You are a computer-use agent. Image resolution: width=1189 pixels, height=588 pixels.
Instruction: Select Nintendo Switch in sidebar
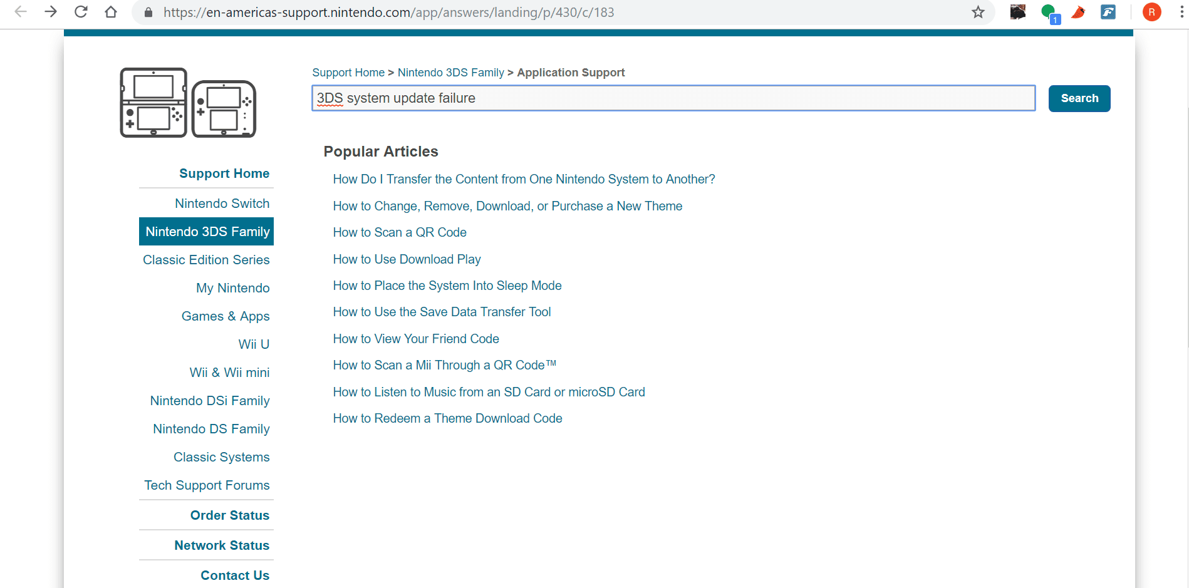click(222, 204)
